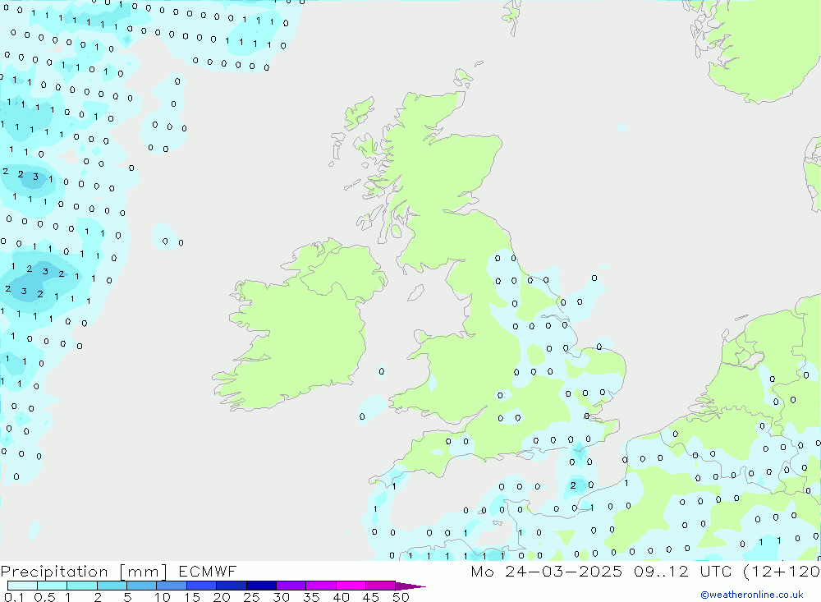Click the 'Mo' weekday label
The width and height of the screenshot is (821, 602).
[x=482, y=571]
